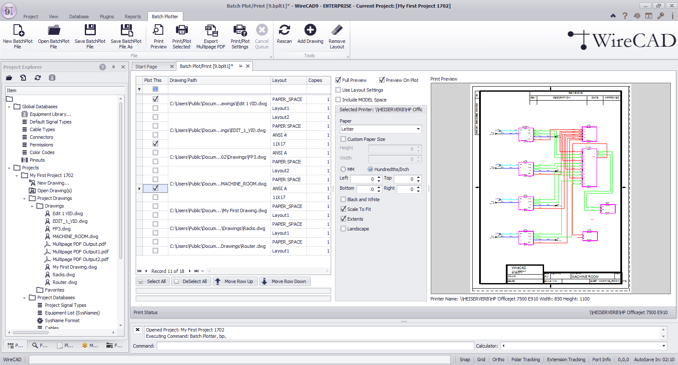Enable Landscape orientation
The width and height of the screenshot is (678, 365).
click(x=343, y=229)
